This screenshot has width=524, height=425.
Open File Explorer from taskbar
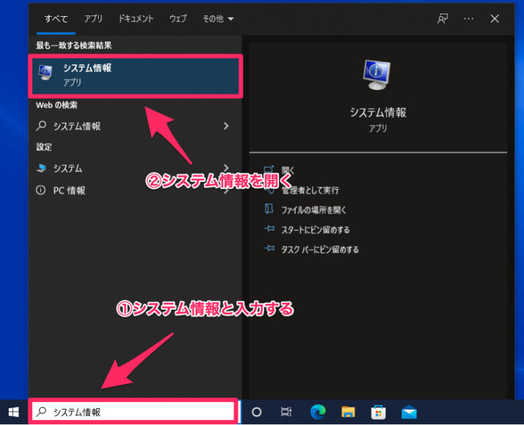click(x=348, y=412)
